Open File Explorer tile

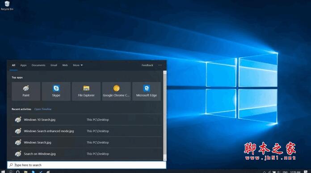[x=86, y=91]
